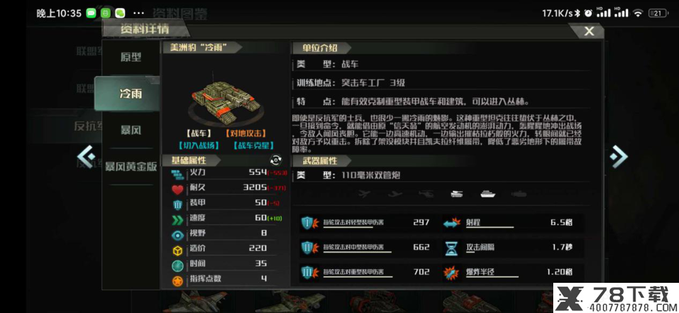The image size is (679, 313).
Task: Toggle the attribute refresh icon beside 基础属性
Action: point(275,160)
